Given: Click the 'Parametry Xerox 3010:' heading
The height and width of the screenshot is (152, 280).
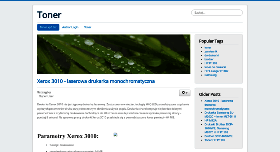Looking at the screenshot, I should [x=68, y=136].
